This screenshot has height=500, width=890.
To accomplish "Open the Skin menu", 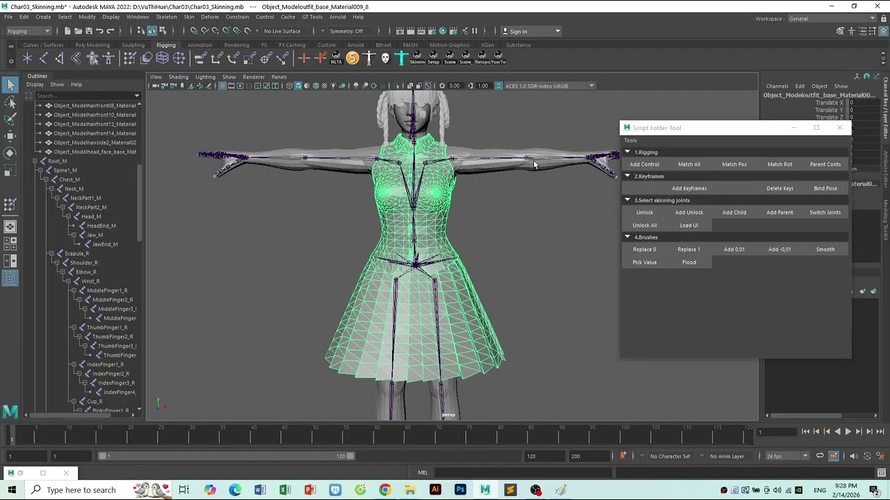I will click(189, 17).
